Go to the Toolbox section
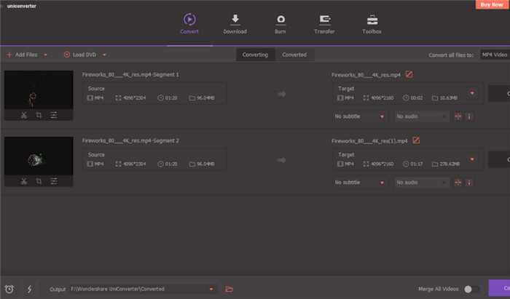 pyautogui.click(x=372, y=23)
